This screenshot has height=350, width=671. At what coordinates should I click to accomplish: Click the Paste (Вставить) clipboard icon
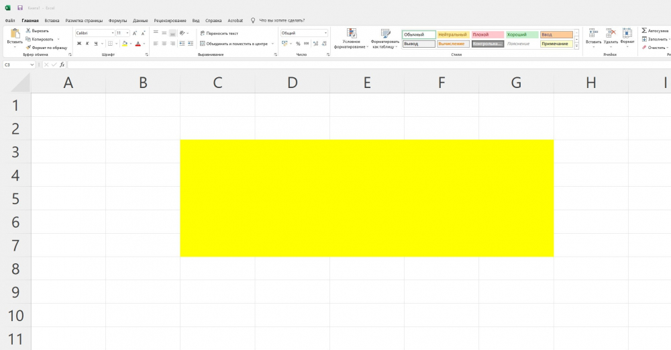tap(14, 34)
